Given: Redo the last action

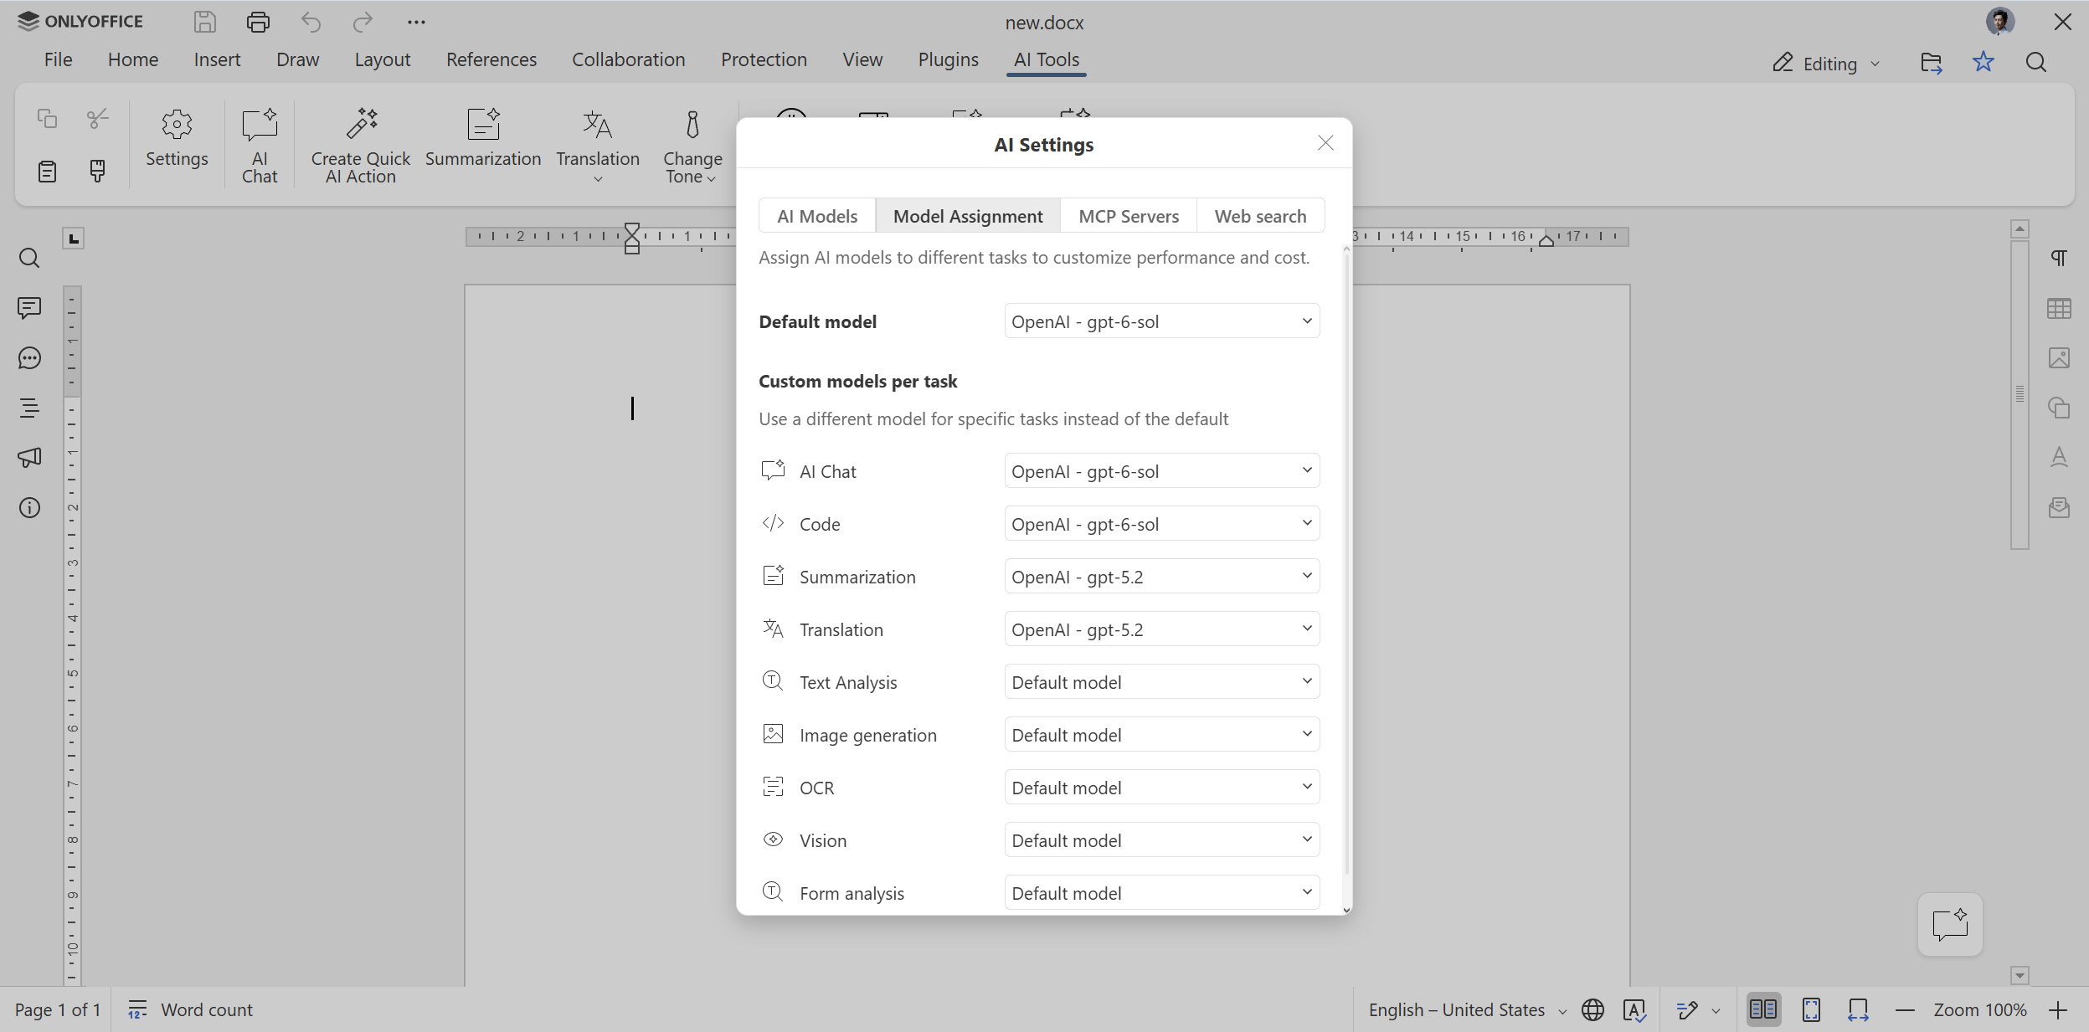Looking at the screenshot, I should 363,22.
